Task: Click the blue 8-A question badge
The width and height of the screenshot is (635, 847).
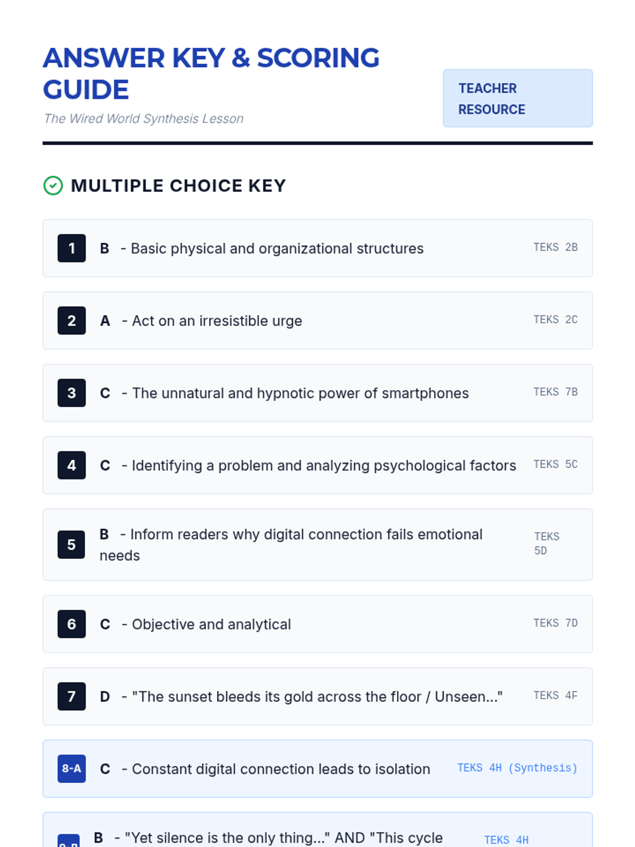Action: click(x=71, y=769)
